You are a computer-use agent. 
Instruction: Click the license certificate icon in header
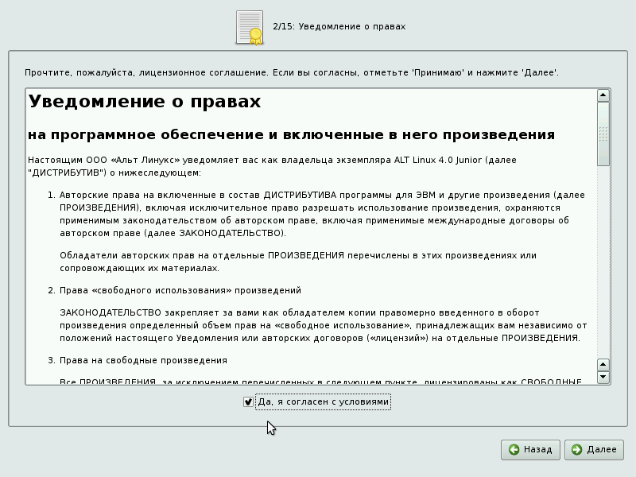pyautogui.click(x=250, y=27)
